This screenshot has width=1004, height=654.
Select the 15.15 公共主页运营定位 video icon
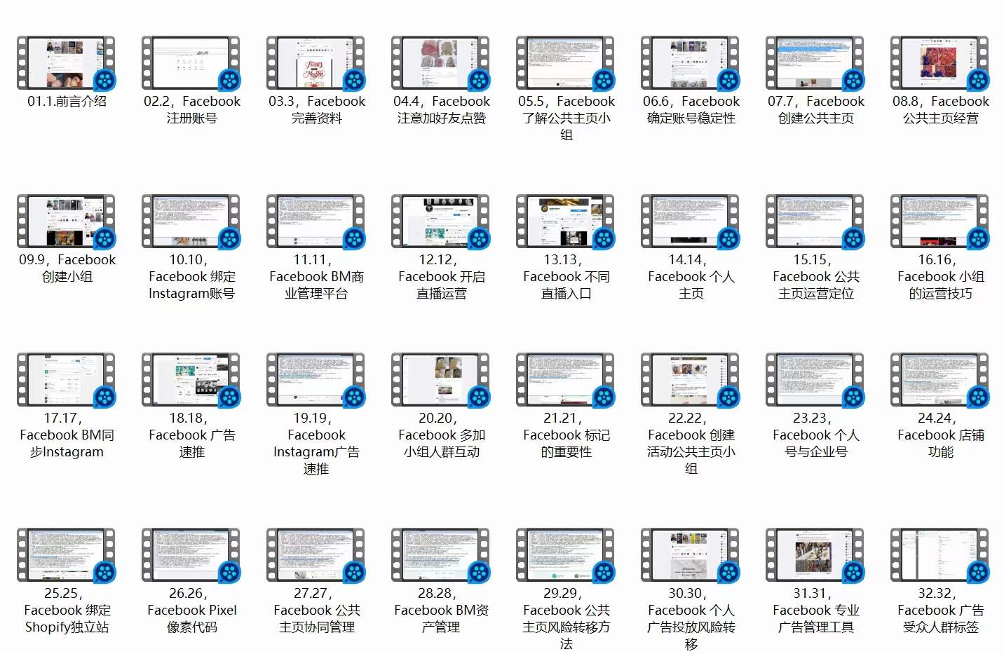[815, 222]
